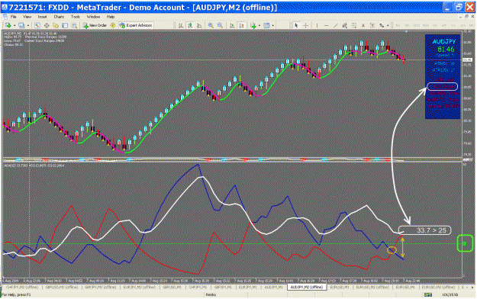Click the Zoom In magnifier
The image size is (477, 299).
pos(211,25)
